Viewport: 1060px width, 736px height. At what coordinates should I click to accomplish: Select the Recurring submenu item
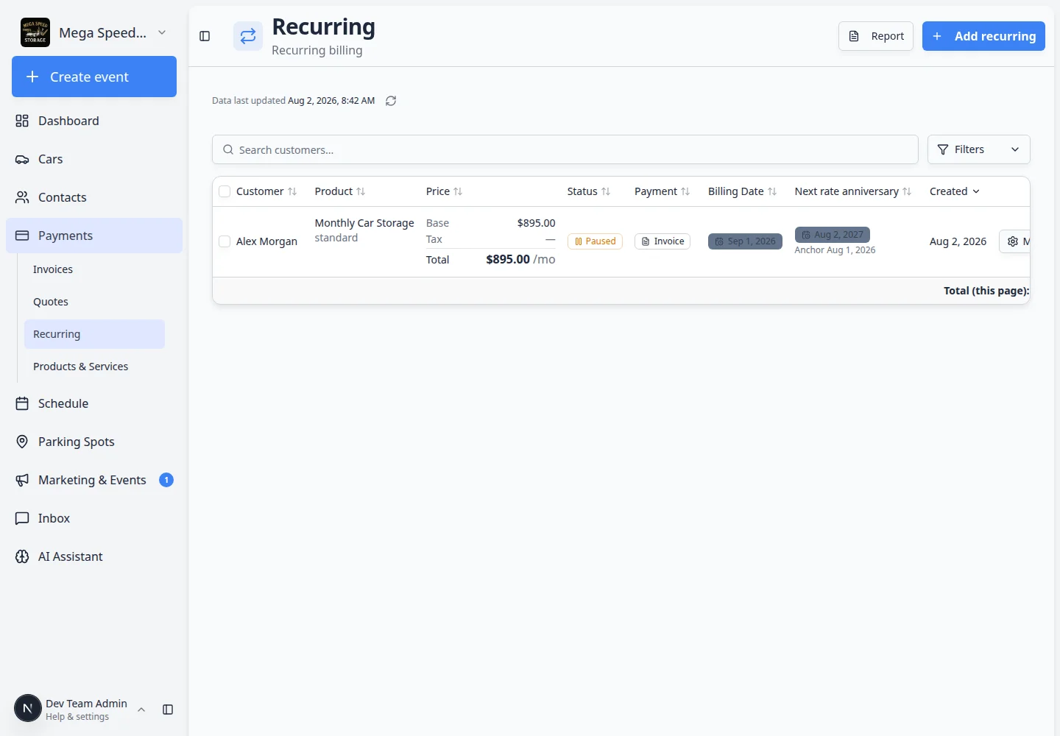(94, 334)
